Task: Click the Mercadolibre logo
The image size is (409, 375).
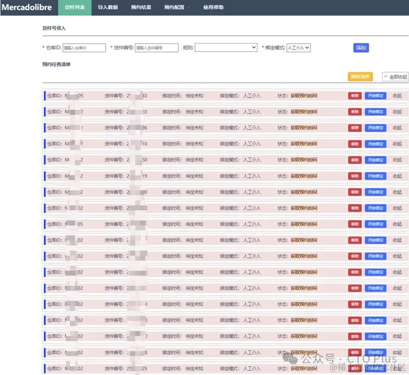Action: (27, 7)
